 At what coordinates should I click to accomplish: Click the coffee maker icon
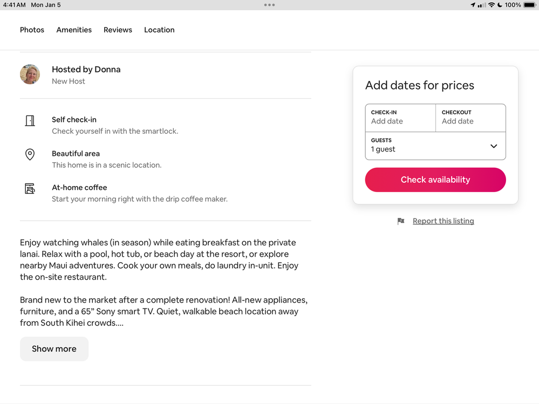tap(30, 189)
